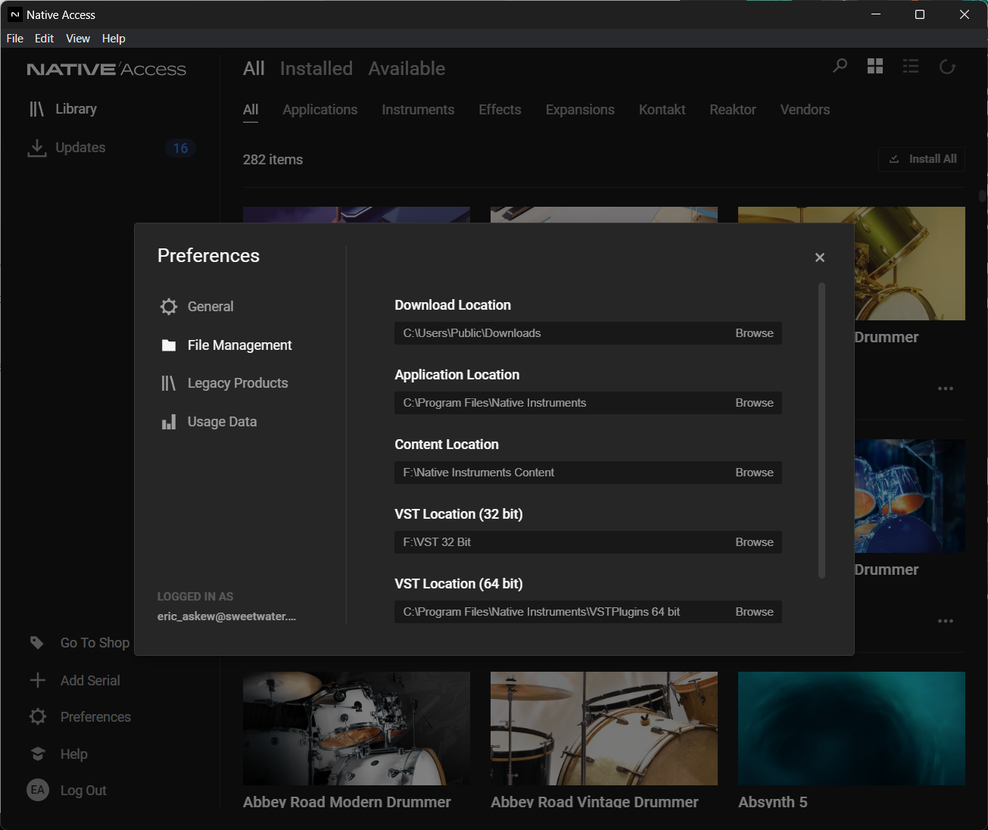Click Log Out in sidebar
The height and width of the screenshot is (830, 988).
pyautogui.click(x=83, y=791)
